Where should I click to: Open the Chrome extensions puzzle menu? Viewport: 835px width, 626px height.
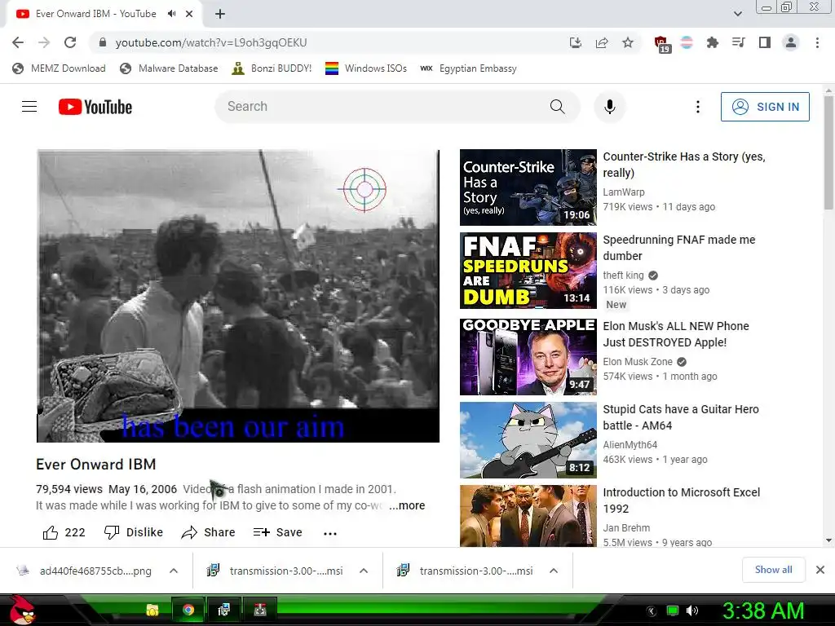tap(712, 42)
